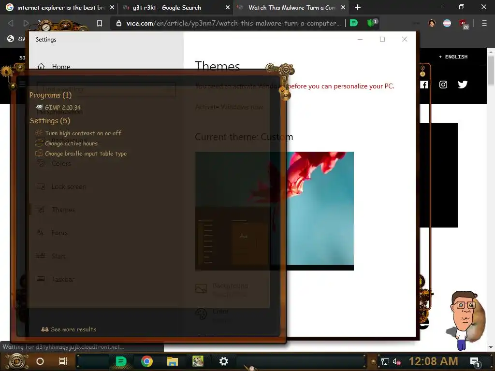Open the Brave Shields icon
This screenshot has height=371, width=495.
tap(372, 23)
